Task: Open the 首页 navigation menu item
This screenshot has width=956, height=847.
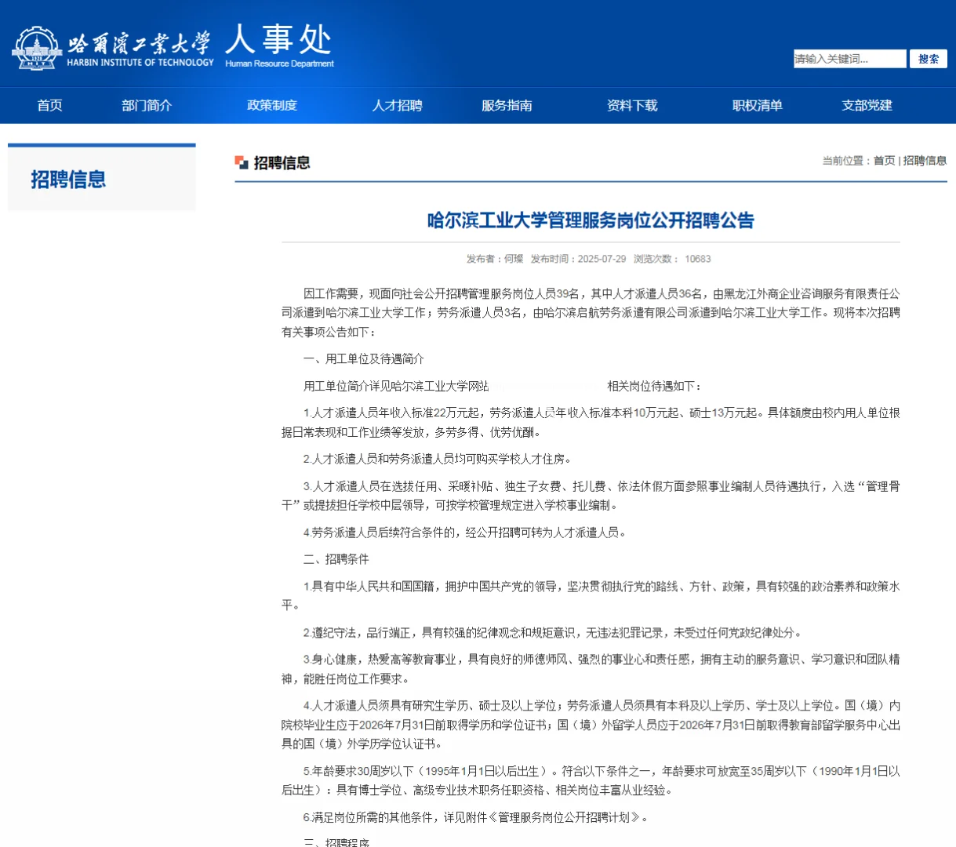Action: coord(50,105)
